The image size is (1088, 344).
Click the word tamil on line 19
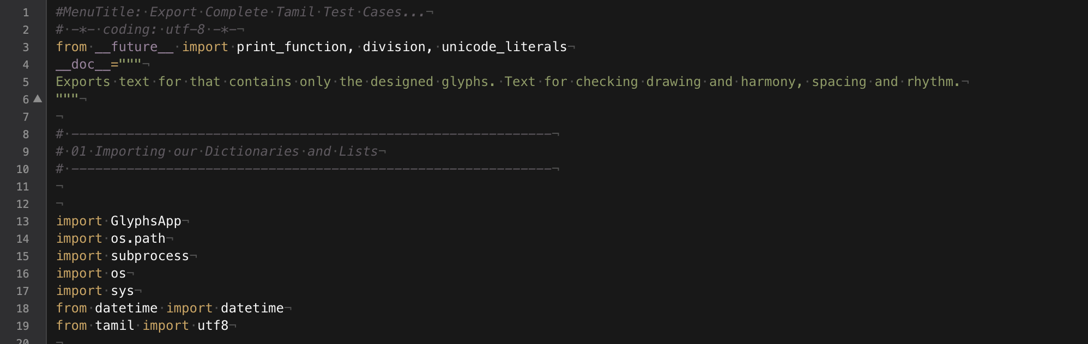point(114,325)
